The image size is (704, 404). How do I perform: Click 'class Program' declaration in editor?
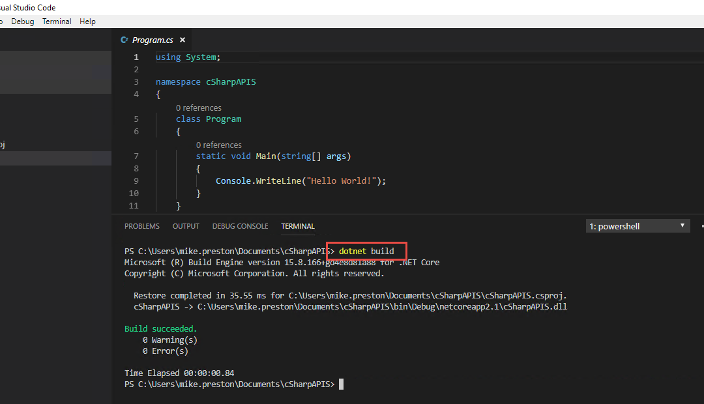pos(209,119)
